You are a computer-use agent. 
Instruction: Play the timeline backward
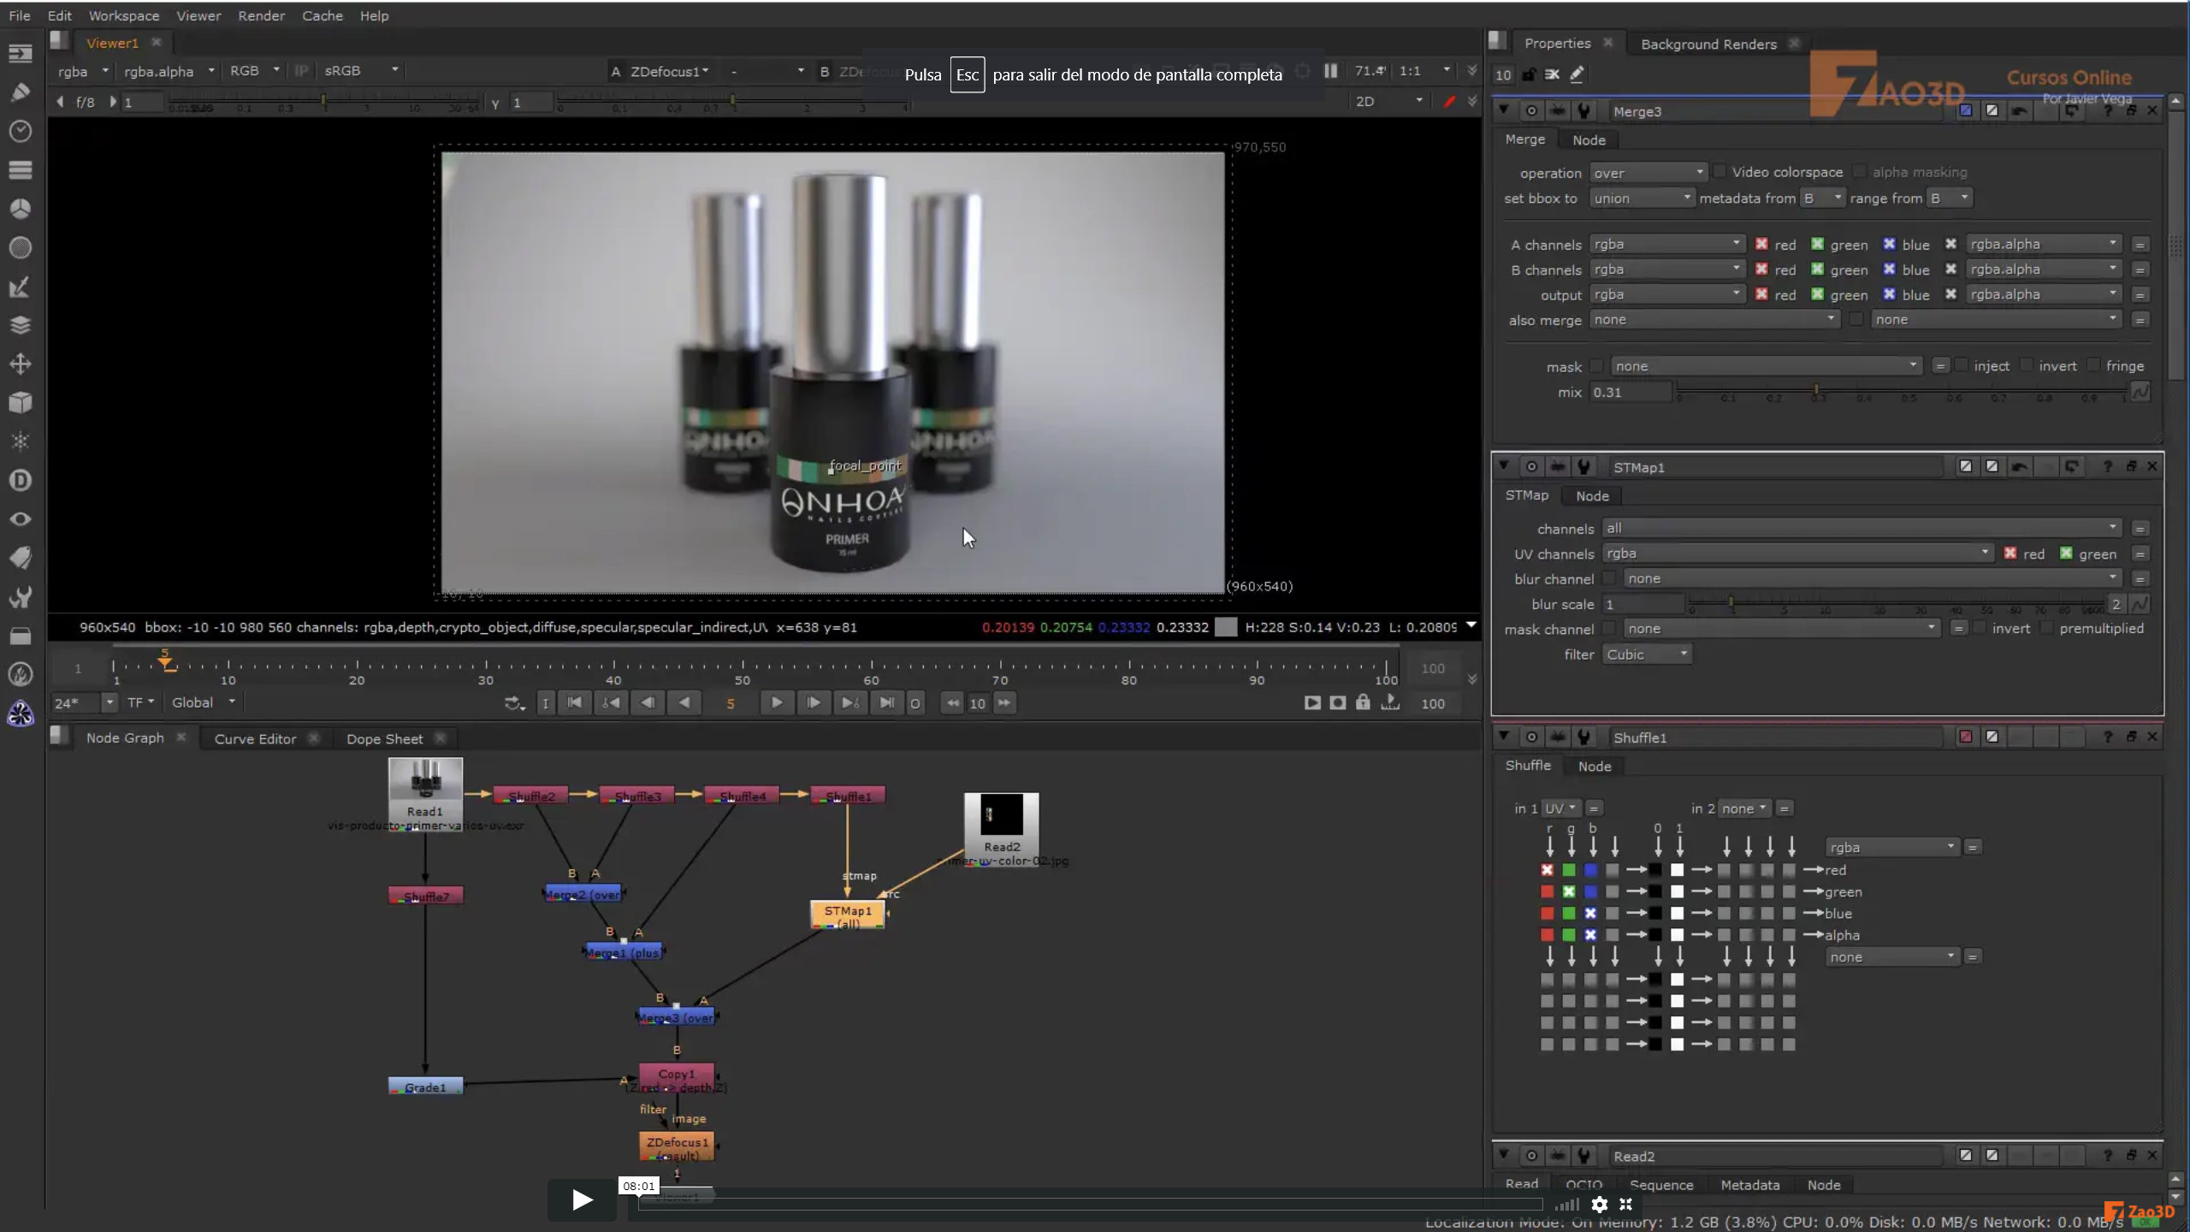point(684,703)
